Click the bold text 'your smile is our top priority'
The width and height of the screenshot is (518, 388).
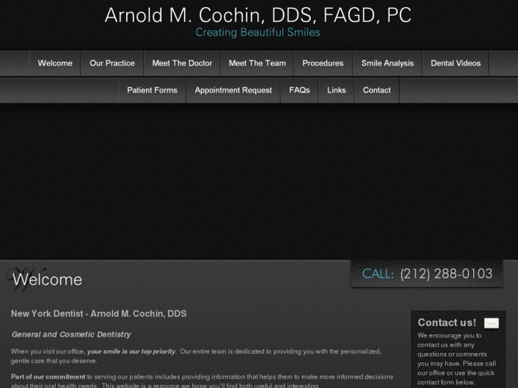coord(132,352)
